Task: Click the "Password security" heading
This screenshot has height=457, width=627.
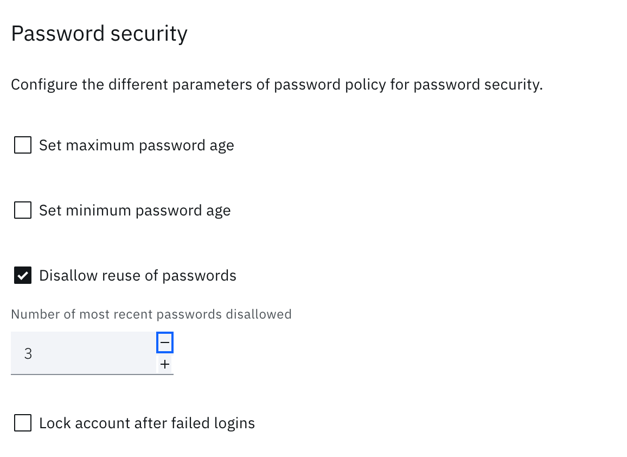Action: [x=99, y=34]
